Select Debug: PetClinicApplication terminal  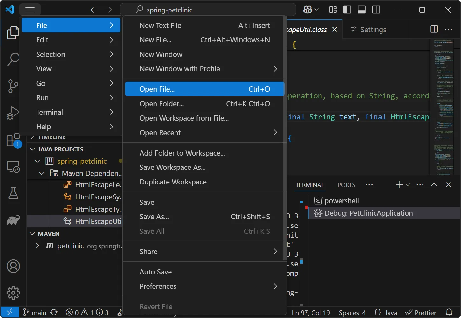pos(384,213)
